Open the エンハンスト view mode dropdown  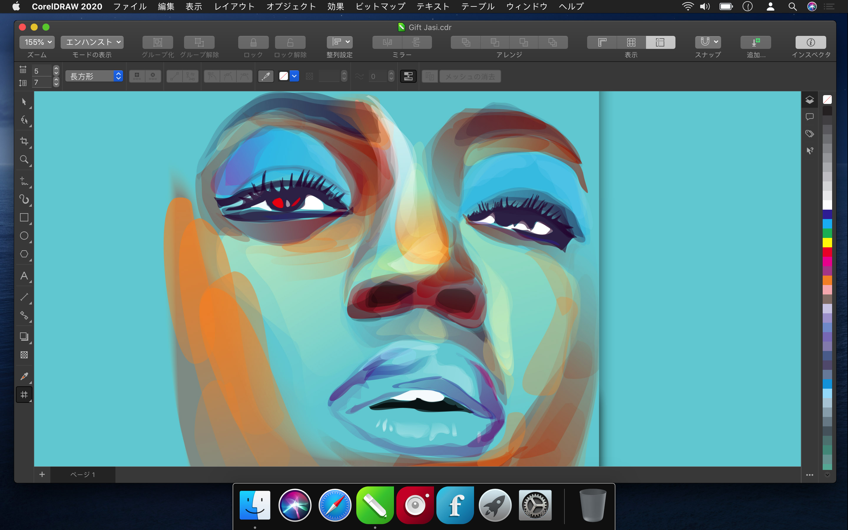click(92, 42)
